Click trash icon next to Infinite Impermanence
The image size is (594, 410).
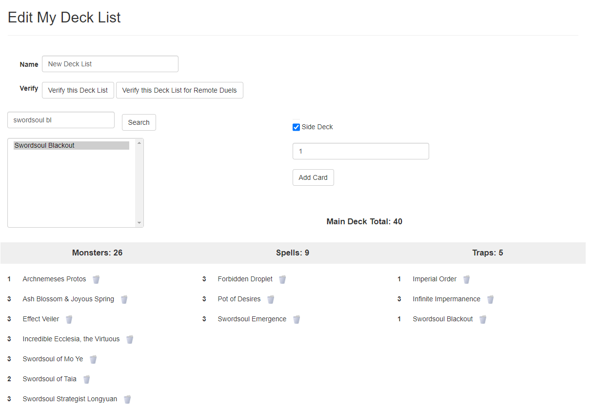491,299
